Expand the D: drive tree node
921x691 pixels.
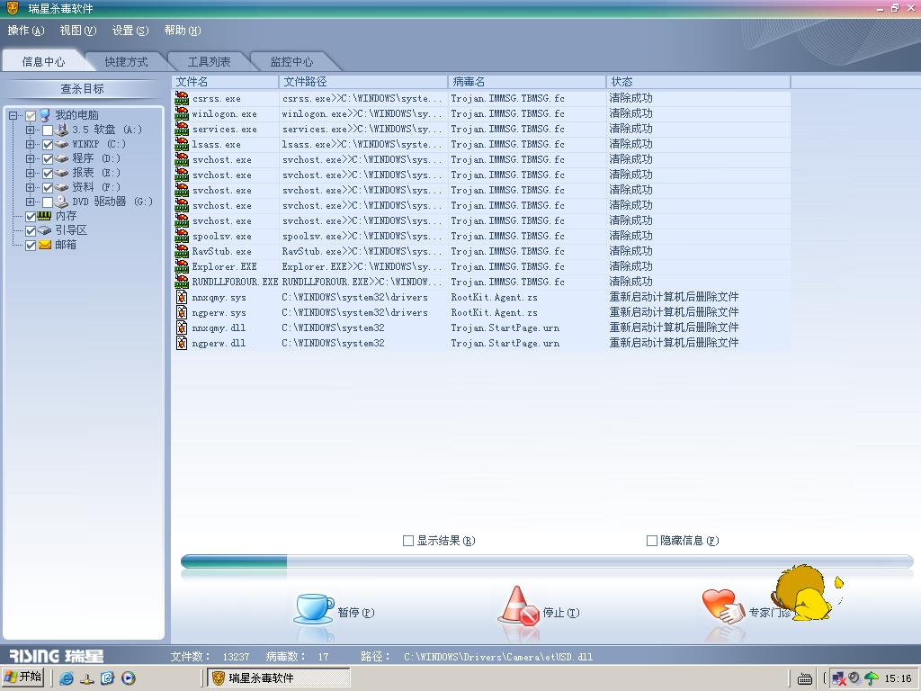pos(30,158)
